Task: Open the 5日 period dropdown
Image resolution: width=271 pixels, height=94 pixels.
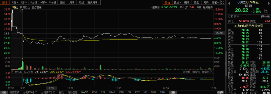Action: click(15, 2)
